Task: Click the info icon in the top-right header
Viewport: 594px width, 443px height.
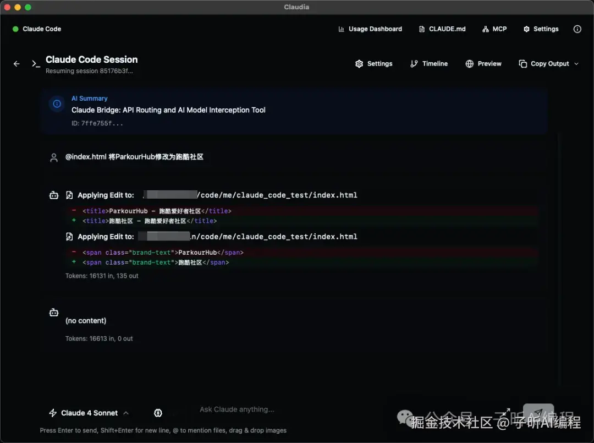Action: 577,29
